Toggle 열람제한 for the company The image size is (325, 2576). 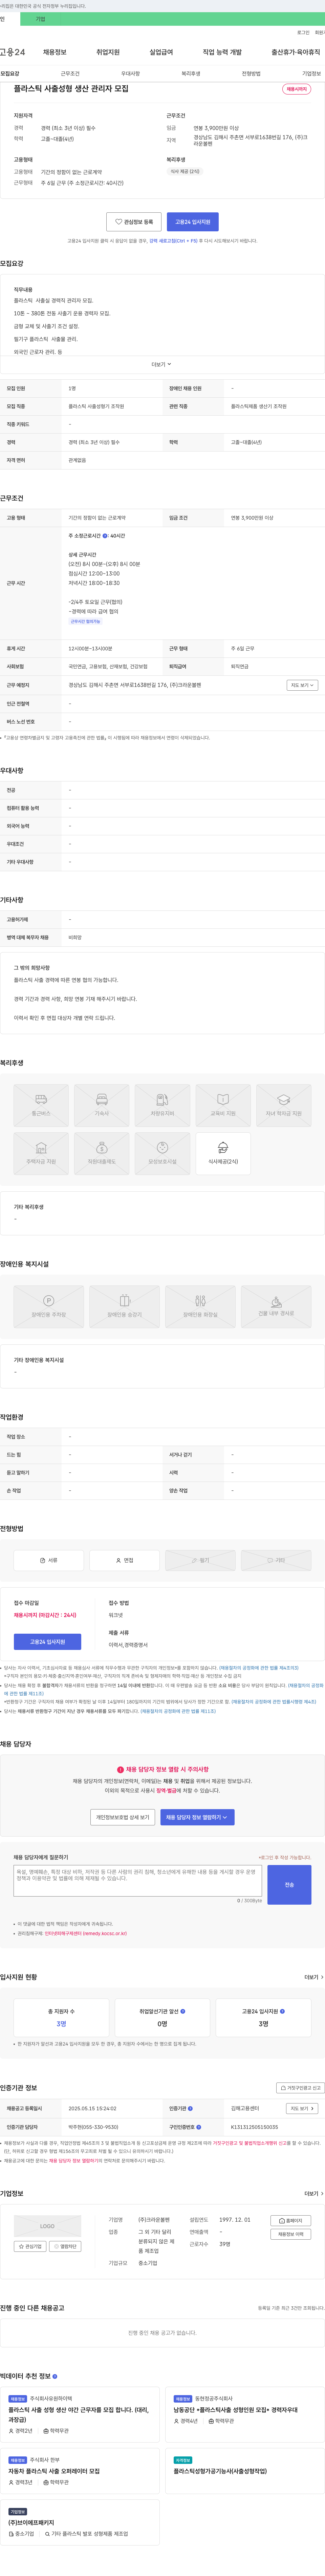tap(65, 2246)
